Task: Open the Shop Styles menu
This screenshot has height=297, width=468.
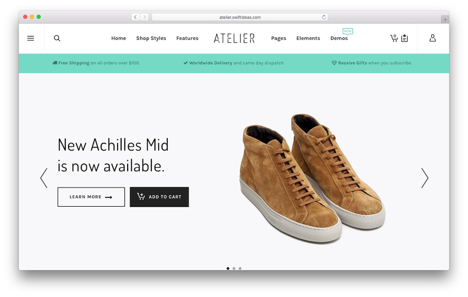Action: (151, 38)
